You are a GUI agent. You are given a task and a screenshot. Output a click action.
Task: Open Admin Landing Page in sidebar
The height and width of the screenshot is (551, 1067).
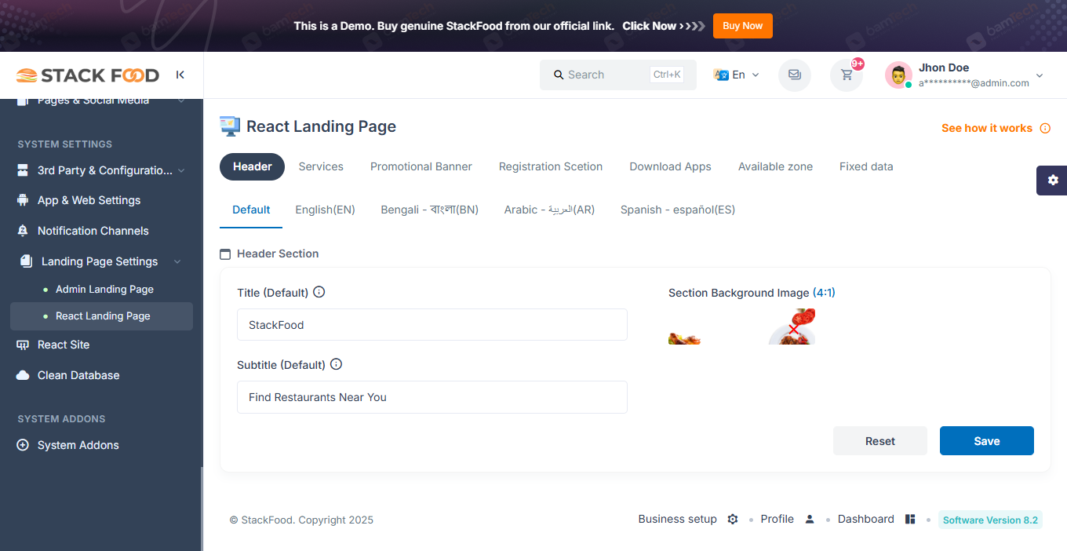pos(104,290)
